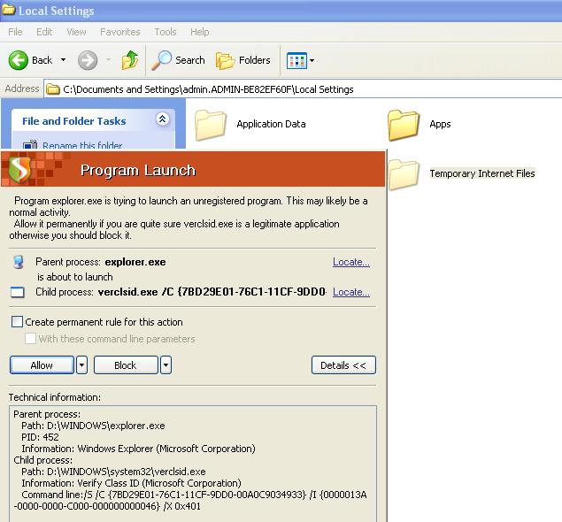The width and height of the screenshot is (562, 522).
Task: Open the File menu
Action: pos(15,32)
